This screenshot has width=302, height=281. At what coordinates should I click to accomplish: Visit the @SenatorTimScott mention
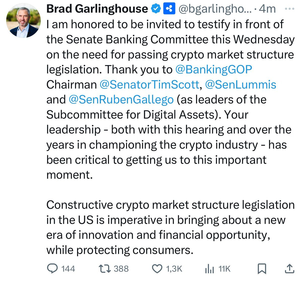pyautogui.click(x=149, y=84)
